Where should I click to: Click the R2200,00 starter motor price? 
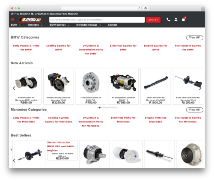(62, 158)
